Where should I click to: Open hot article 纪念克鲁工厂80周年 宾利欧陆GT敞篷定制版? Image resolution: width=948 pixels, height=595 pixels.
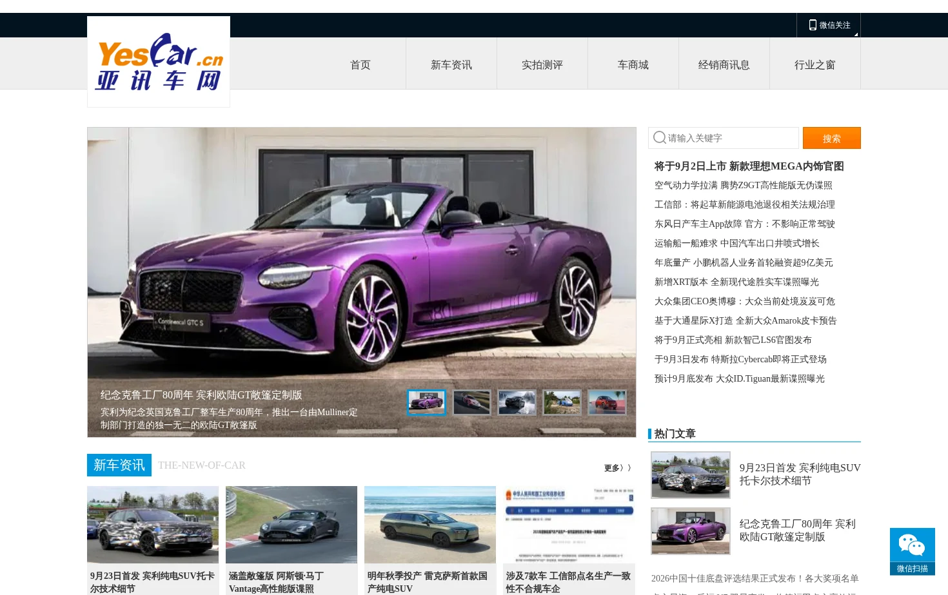[x=798, y=531]
